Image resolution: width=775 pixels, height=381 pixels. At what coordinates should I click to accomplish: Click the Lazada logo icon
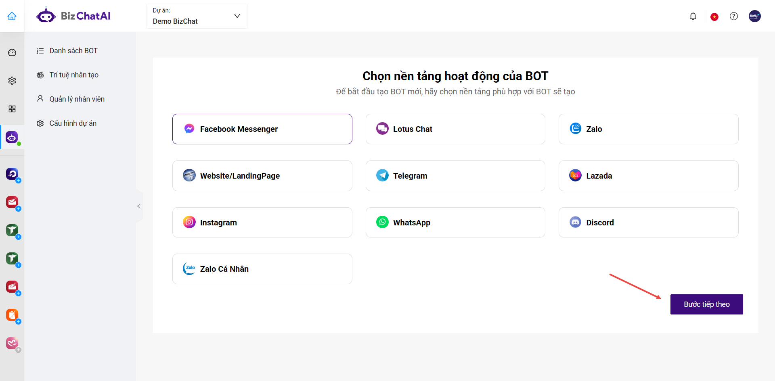point(576,175)
